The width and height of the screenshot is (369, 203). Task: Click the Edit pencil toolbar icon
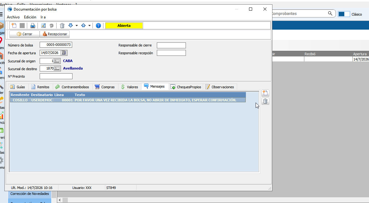click(43, 26)
